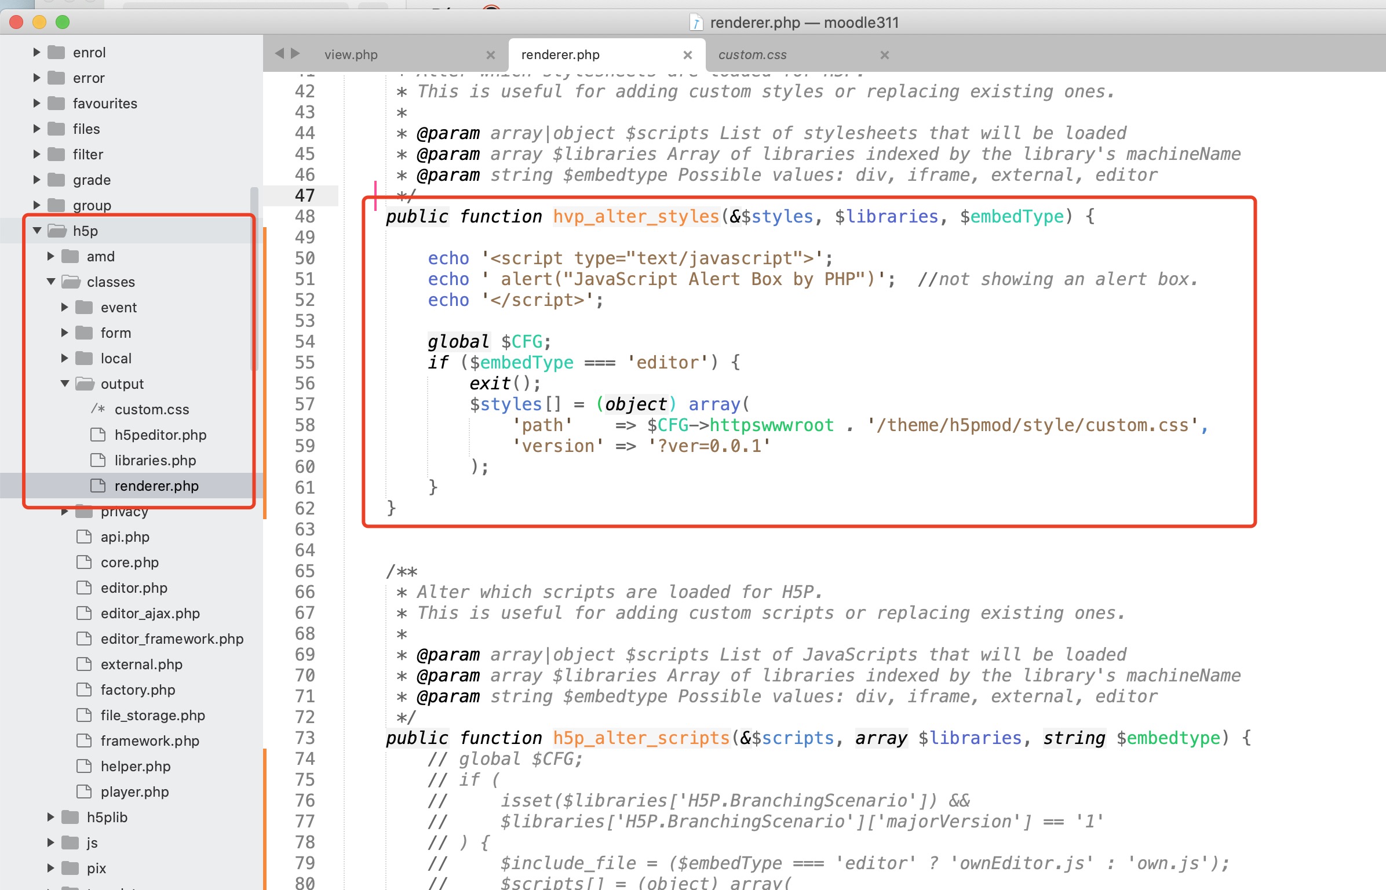Click the group folder icon
Screen dimensions: 1386x890
click(x=56, y=206)
